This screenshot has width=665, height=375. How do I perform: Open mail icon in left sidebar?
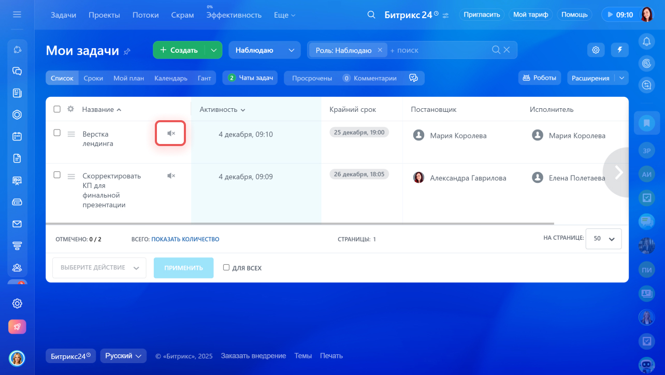[x=17, y=224]
